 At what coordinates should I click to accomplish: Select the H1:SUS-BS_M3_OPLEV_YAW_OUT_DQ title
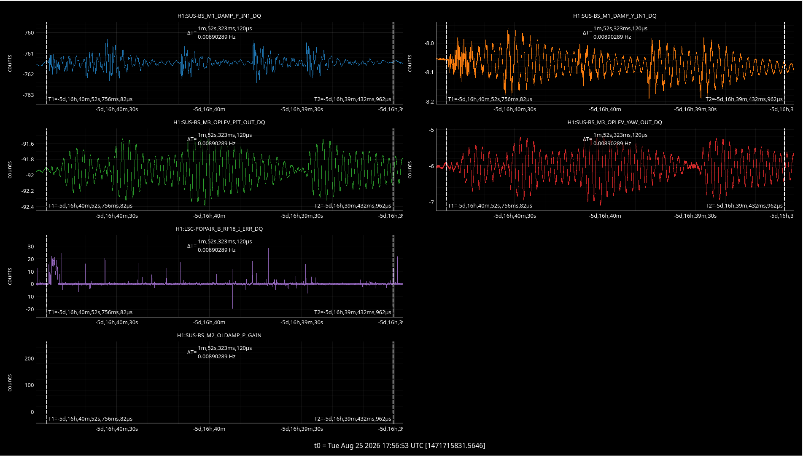click(x=615, y=123)
